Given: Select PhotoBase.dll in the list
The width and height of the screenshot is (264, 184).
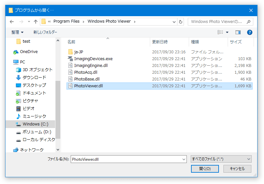Looking at the screenshot, I should 160,79.
